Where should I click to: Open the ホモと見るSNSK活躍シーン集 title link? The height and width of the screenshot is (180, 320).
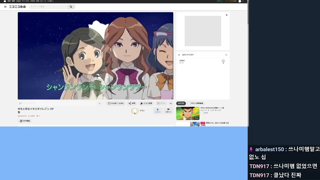point(212,108)
